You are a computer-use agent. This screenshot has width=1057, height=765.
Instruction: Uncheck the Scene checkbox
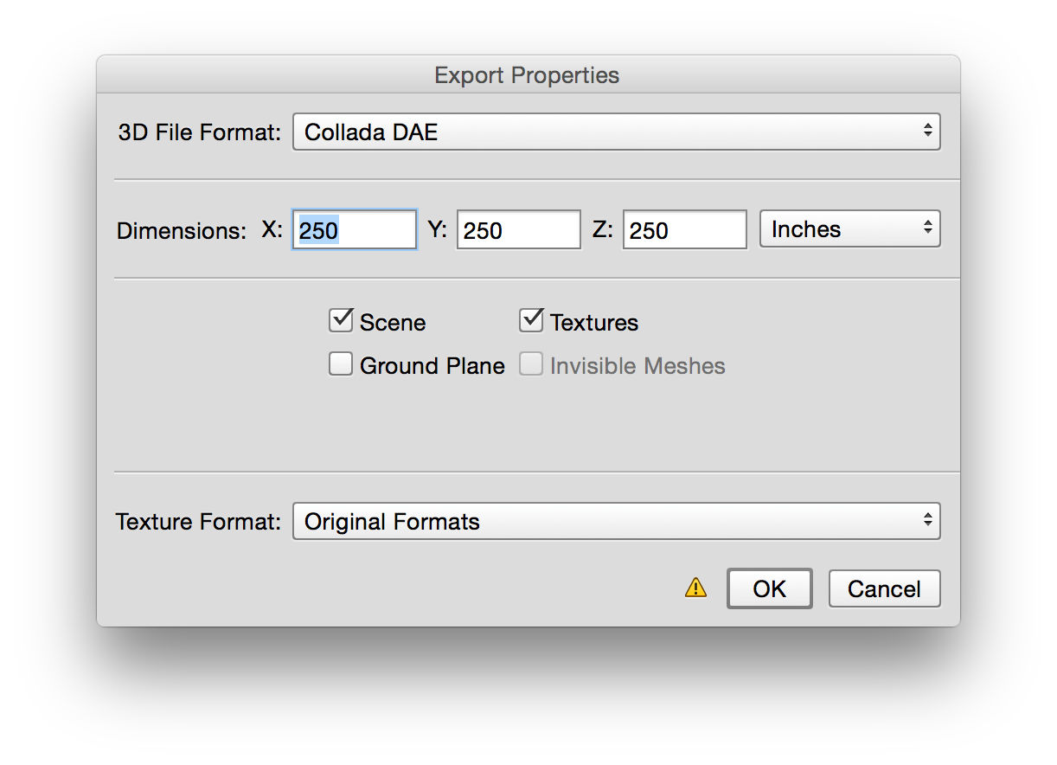341,320
